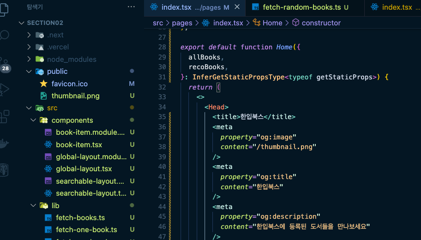
Task: Collapse the src folder
Action: 29,108
